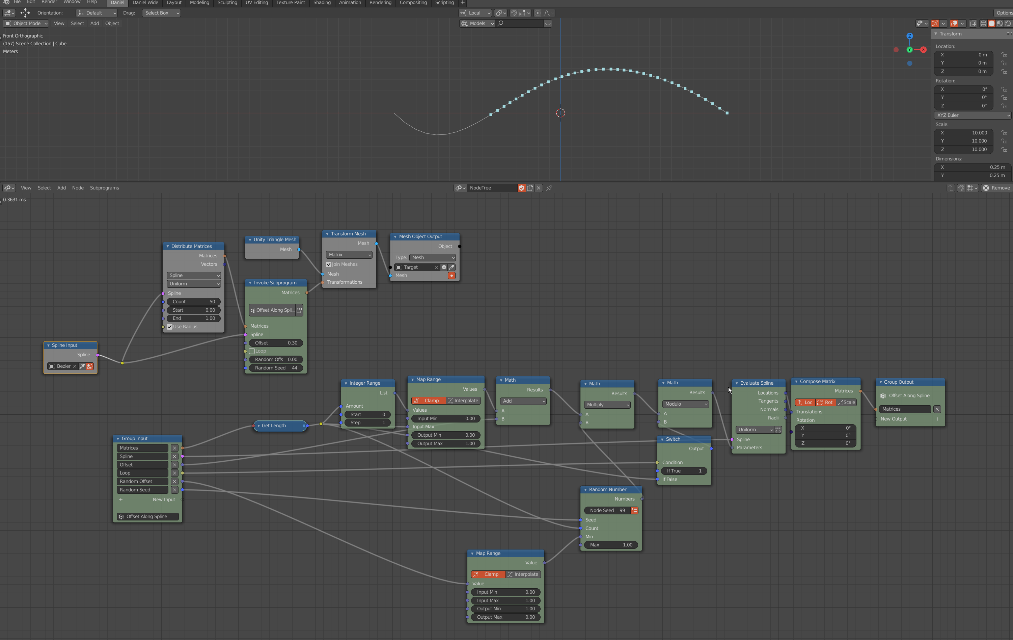Click the browse node tree icon before NodeTree
1013x640 pixels.
tap(460, 188)
